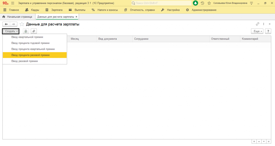Jump to the list start arrow button
The height and width of the screenshot is (146, 275).
pyautogui.click(x=254, y=141)
